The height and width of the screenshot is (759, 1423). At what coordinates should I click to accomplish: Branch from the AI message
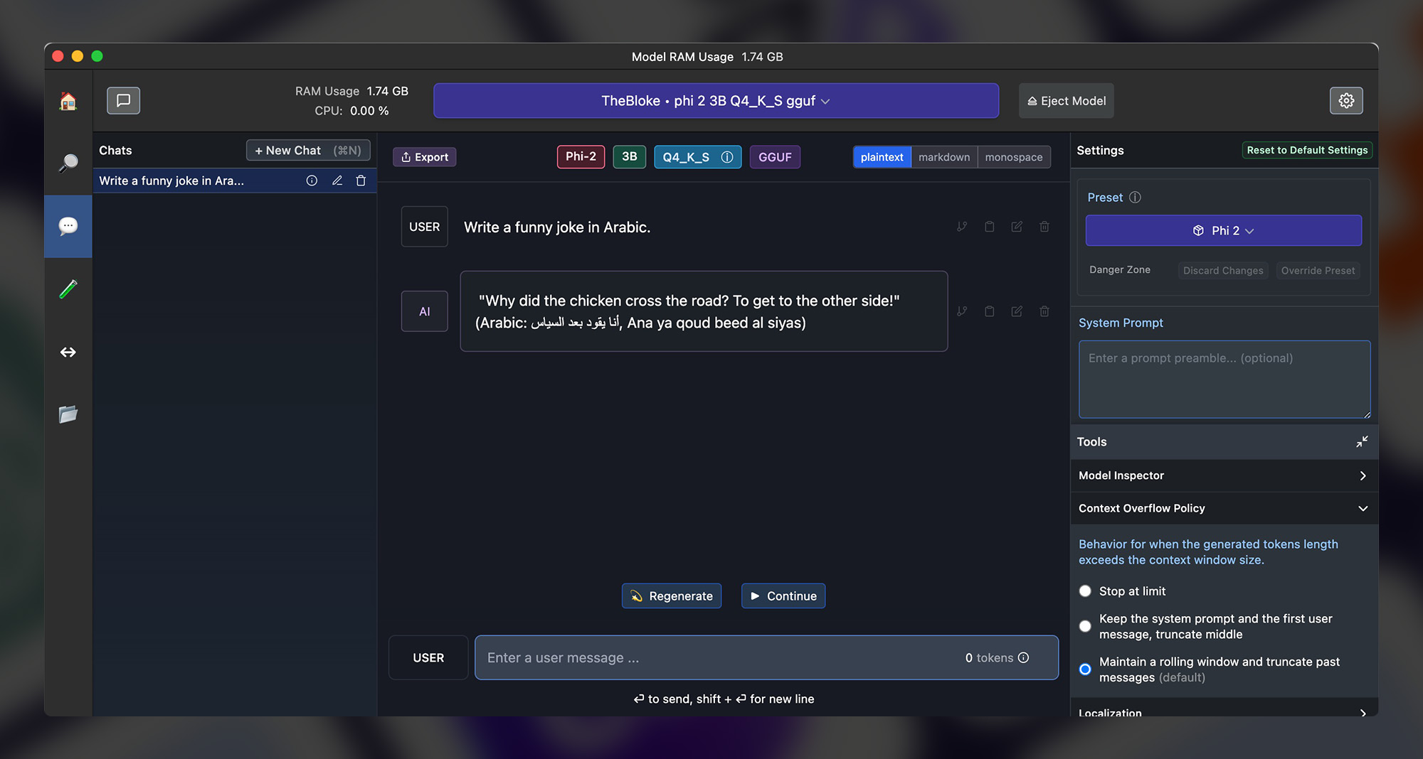pos(962,311)
